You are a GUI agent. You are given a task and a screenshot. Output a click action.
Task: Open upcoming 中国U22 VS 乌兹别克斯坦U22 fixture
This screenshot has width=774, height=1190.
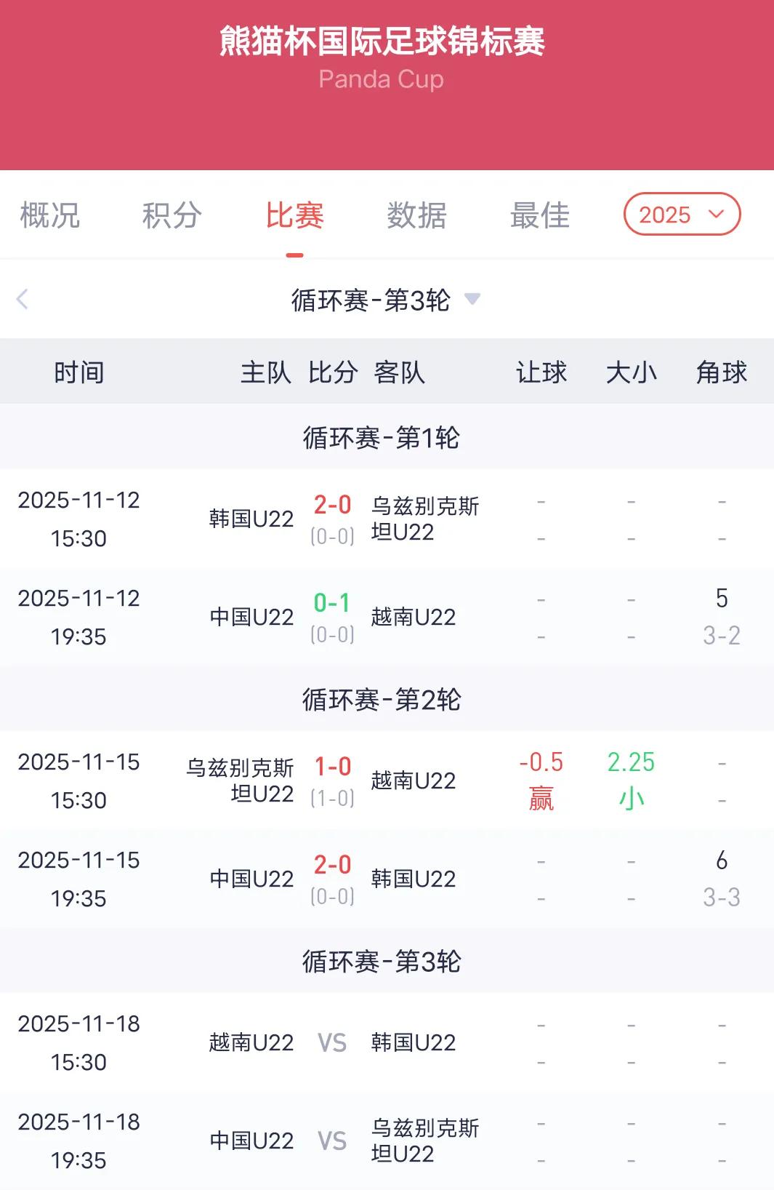click(387, 1141)
